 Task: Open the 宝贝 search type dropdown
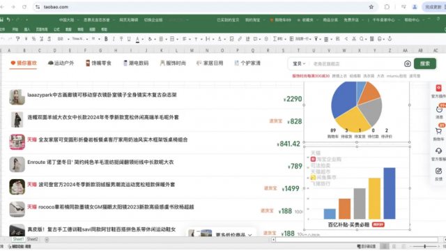299,63
